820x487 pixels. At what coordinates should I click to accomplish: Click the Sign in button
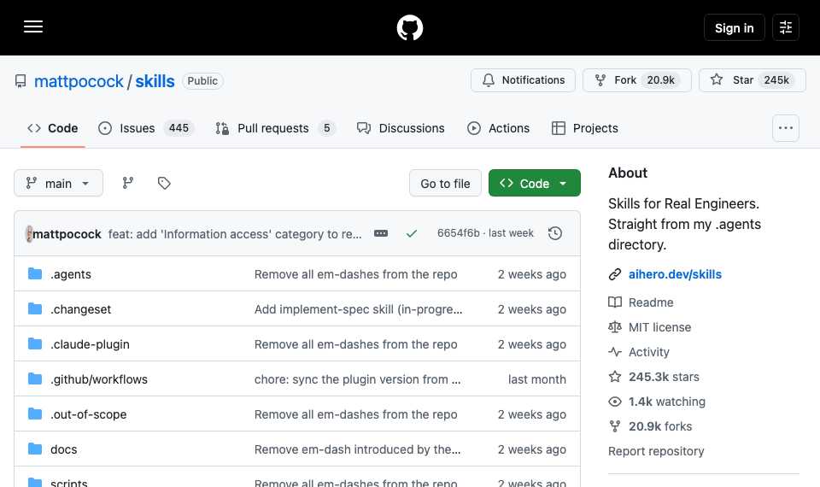click(x=734, y=27)
